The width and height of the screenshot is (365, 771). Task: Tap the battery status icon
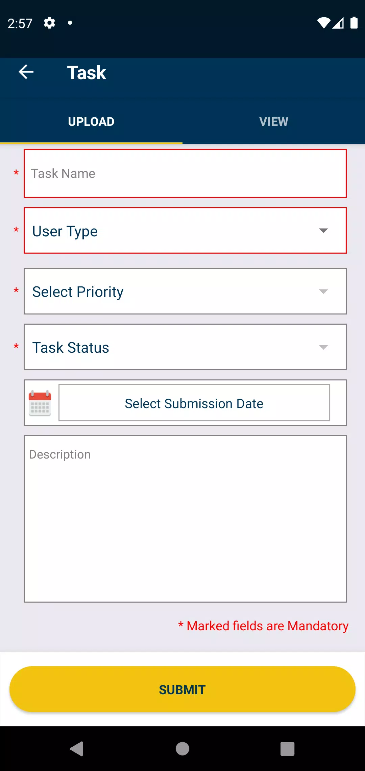click(354, 23)
